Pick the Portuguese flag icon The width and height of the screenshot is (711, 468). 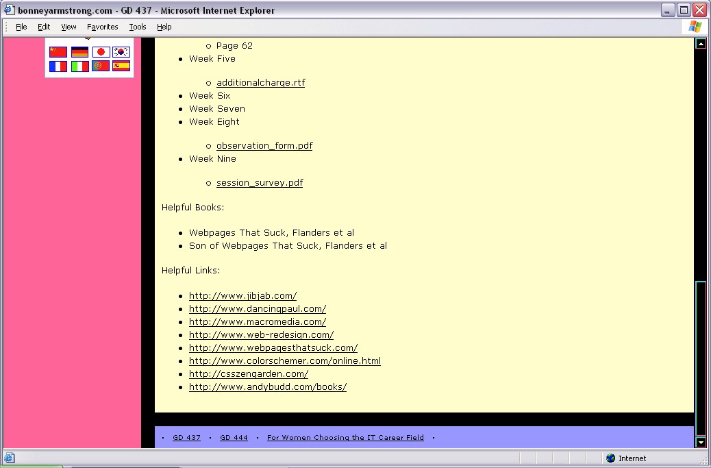pos(101,66)
